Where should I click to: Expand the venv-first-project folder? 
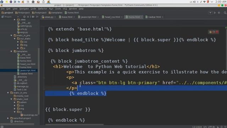click(x=8, y=118)
